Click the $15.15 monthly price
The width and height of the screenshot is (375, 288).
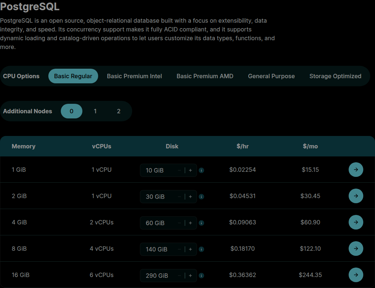tap(310, 170)
